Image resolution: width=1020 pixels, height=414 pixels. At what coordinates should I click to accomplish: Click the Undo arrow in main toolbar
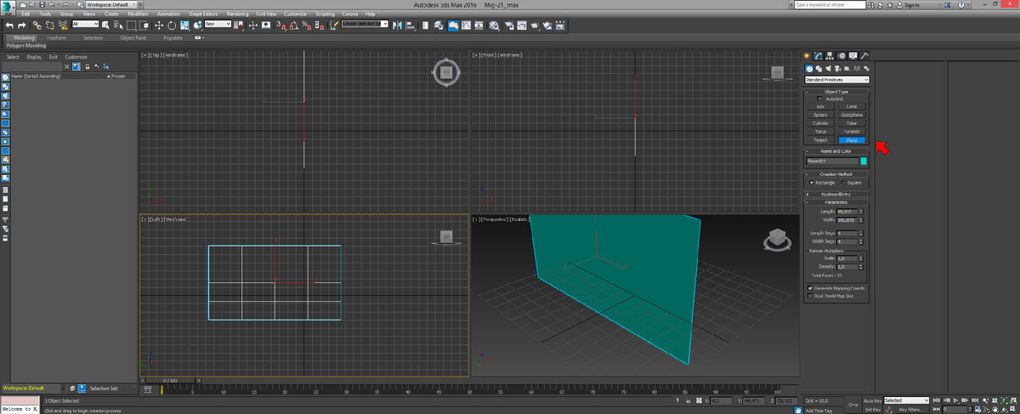9,26
